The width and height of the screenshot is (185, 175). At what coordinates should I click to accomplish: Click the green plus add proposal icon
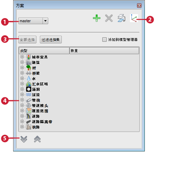coord(97,18)
